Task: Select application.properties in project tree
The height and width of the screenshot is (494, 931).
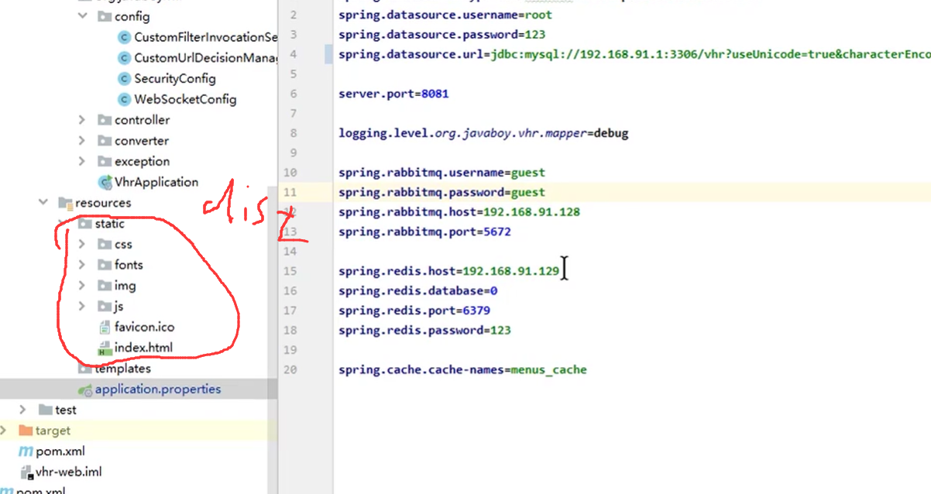Action: pyautogui.click(x=157, y=389)
